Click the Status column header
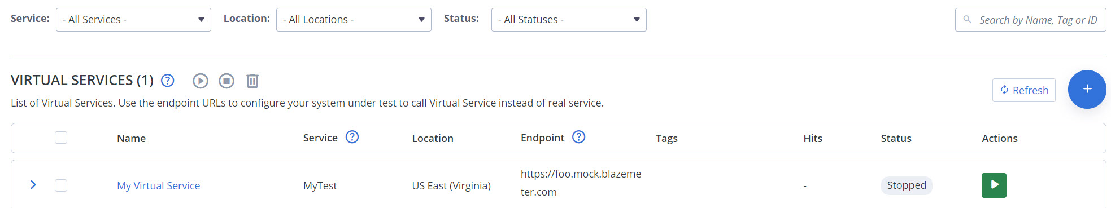This screenshot has height=208, width=1111. [896, 138]
